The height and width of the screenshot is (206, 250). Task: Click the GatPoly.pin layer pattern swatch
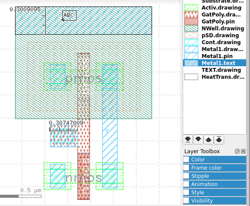(191, 21)
